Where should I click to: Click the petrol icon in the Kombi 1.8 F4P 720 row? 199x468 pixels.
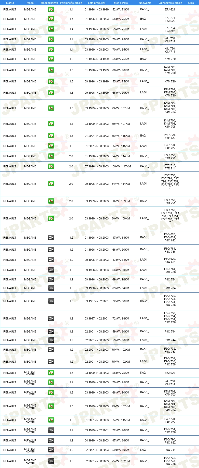51,420
